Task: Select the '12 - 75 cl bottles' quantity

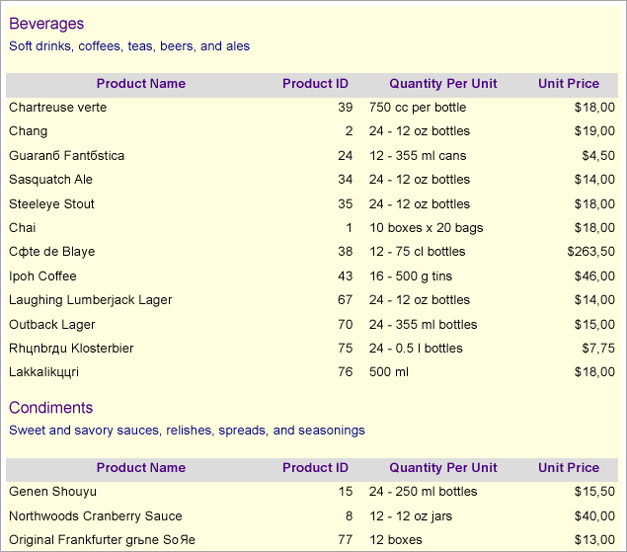Action: point(417,252)
